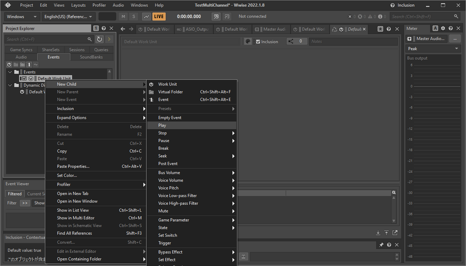The image size is (466, 266).
Task: Toggle Default Work Unit checkbox in Events tree
Action: tap(24, 78)
